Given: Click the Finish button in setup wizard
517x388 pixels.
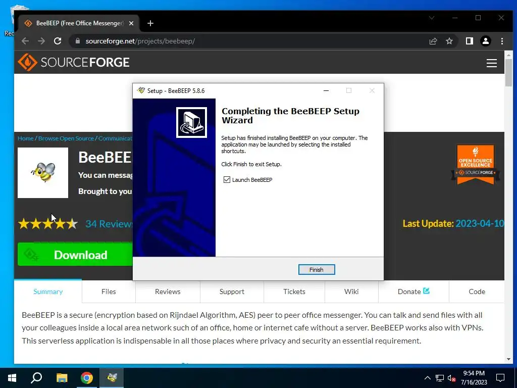Looking at the screenshot, I should pos(316,270).
